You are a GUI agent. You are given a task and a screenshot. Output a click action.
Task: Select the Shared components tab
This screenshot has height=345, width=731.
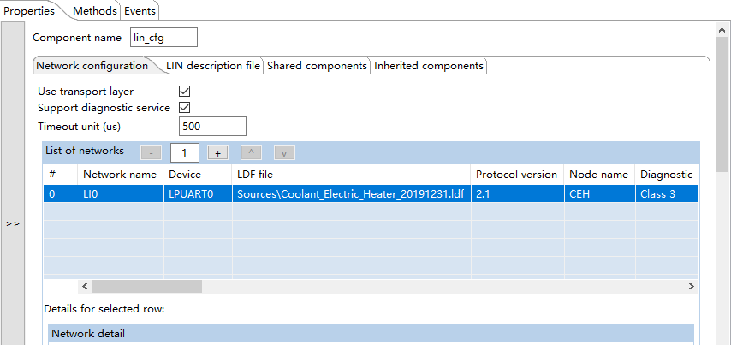point(317,66)
